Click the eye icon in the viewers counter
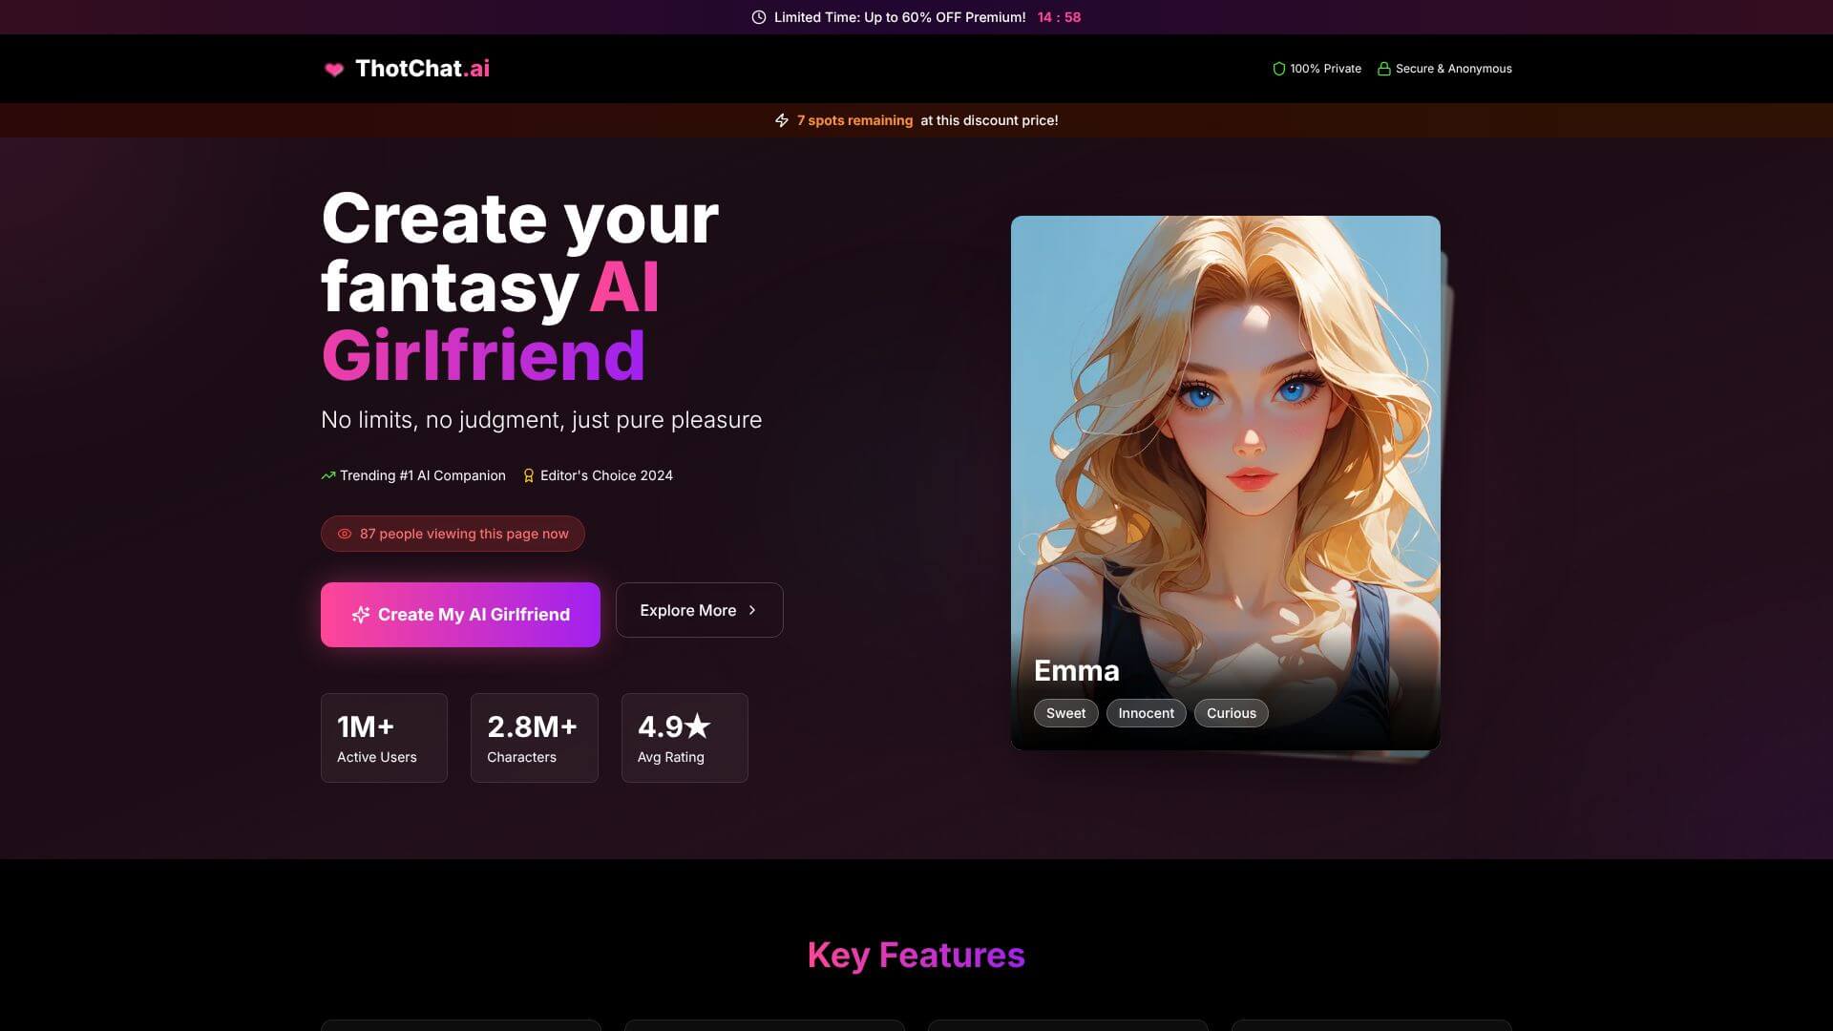 point(344,534)
